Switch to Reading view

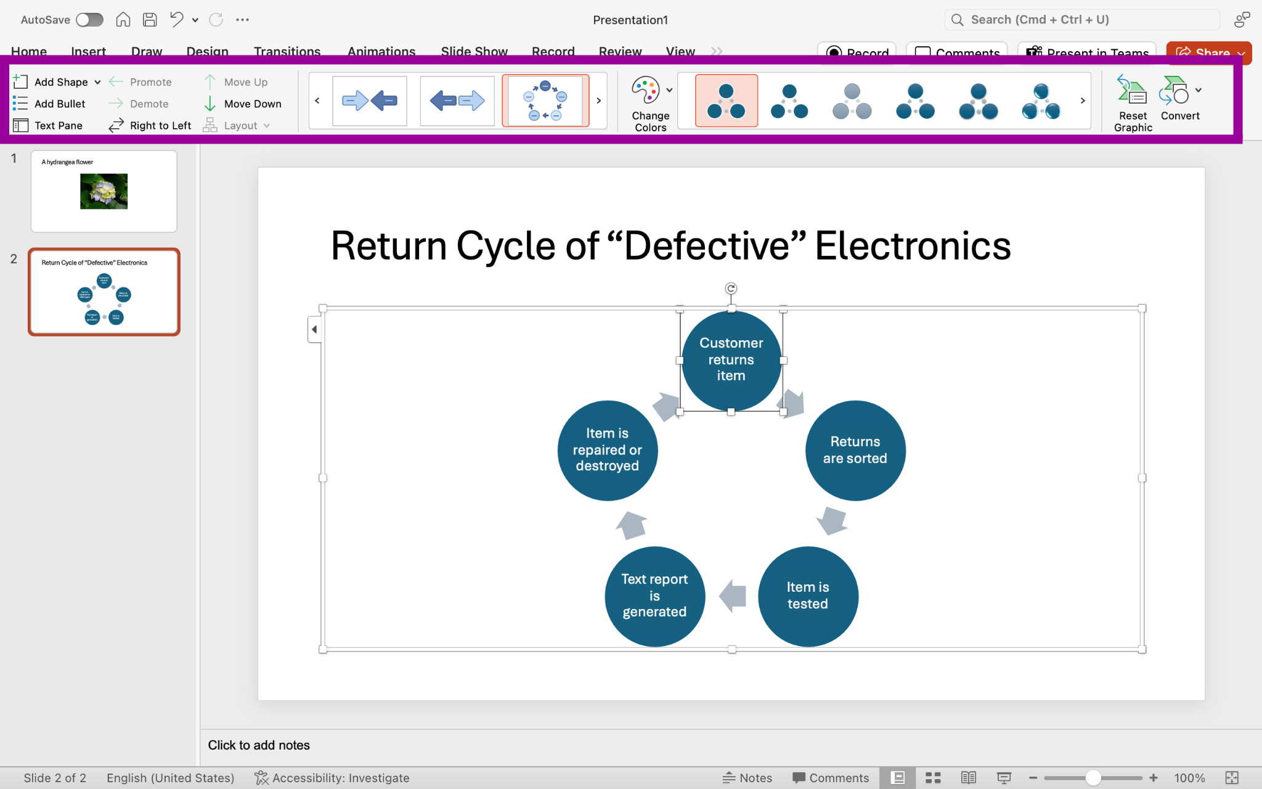[969, 778]
